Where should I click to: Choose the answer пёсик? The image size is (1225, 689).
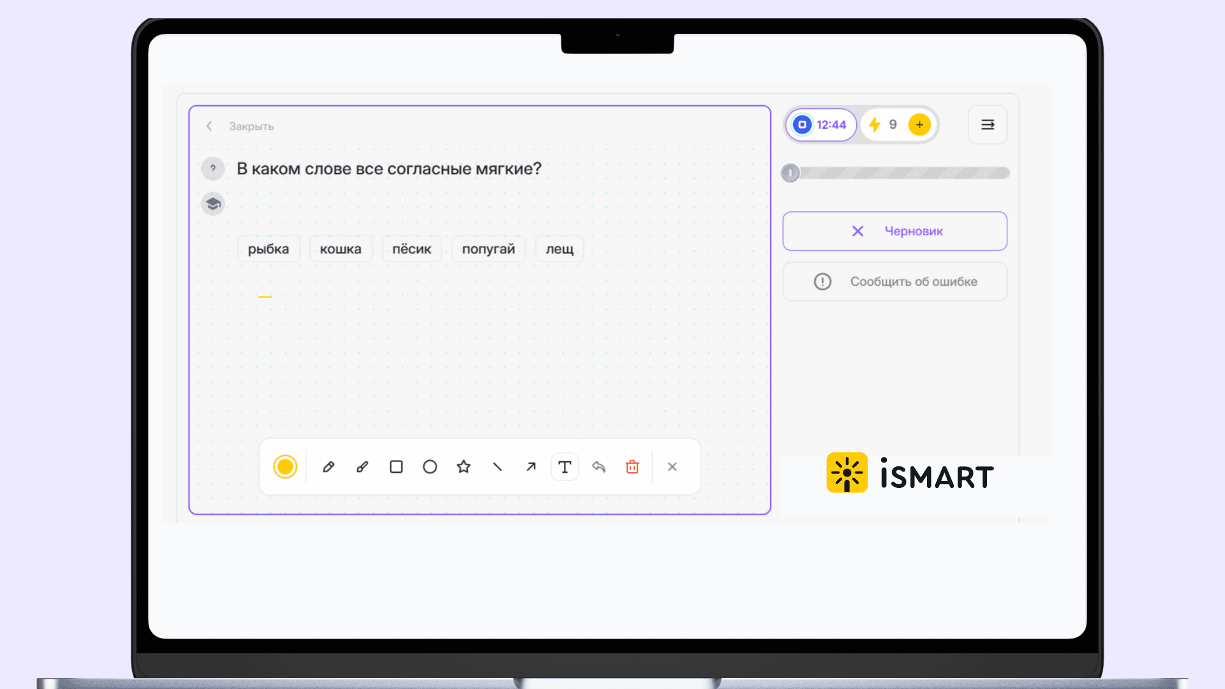click(412, 249)
